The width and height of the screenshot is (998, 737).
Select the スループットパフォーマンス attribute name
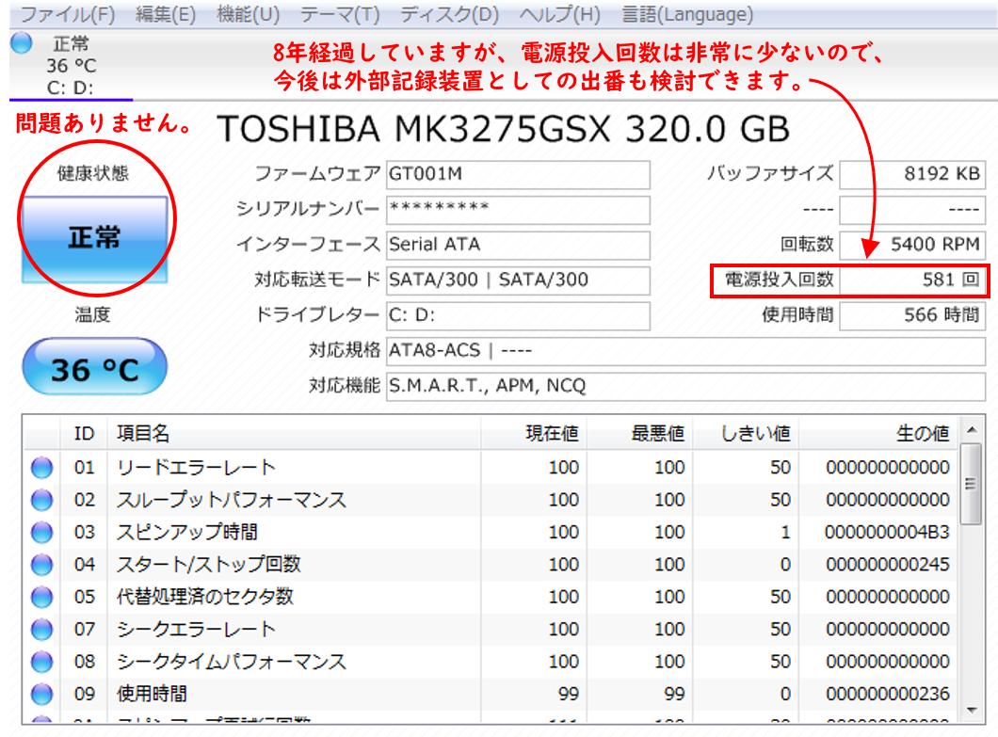(232, 500)
